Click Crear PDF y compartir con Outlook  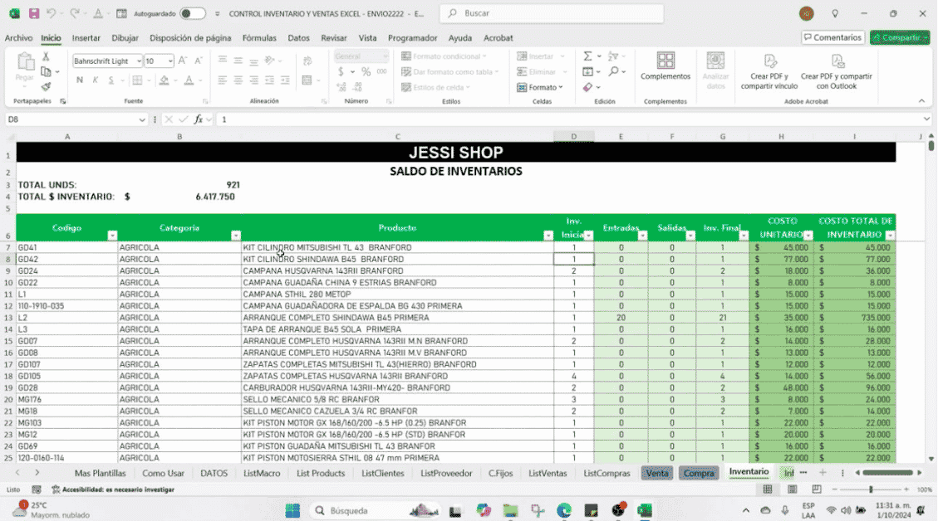point(837,71)
